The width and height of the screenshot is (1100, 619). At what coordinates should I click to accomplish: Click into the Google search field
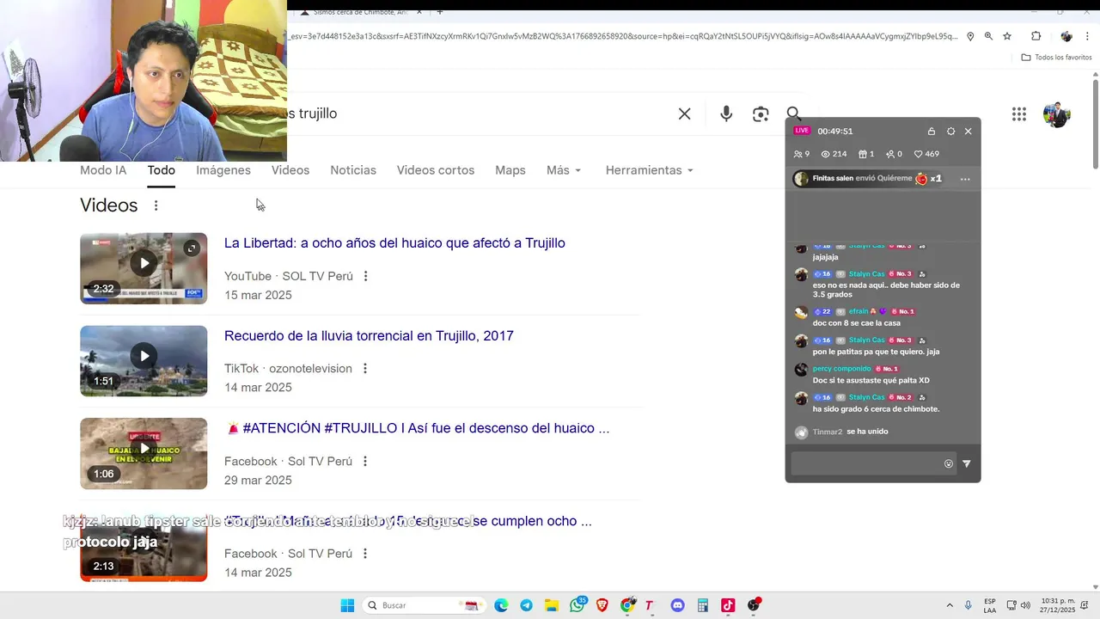pos(481,113)
